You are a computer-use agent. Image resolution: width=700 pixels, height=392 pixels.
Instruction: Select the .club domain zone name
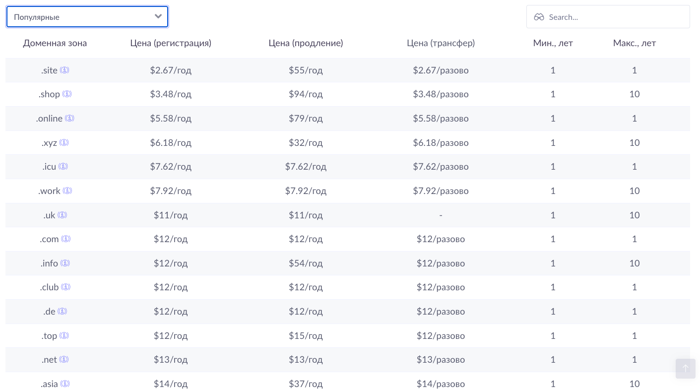pos(50,287)
